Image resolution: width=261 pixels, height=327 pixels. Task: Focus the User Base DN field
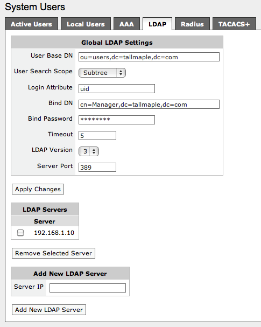point(149,57)
